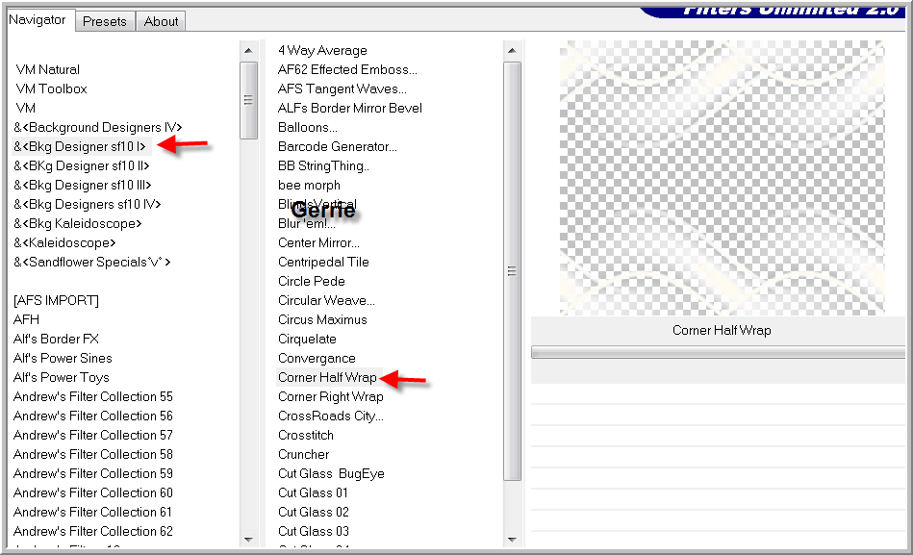Image resolution: width=913 pixels, height=555 pixels.
Task: Choose the Blur 'em!... filter
Action: click(x=307, y=224)
